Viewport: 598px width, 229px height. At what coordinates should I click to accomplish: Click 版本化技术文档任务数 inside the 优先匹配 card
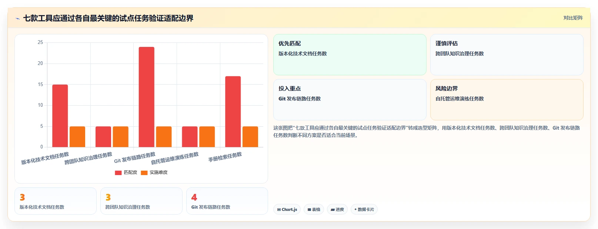coord(303,54)
